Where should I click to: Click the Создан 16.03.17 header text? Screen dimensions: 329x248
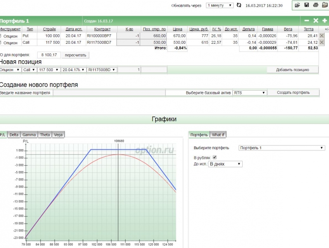click(x=98, y=21)
